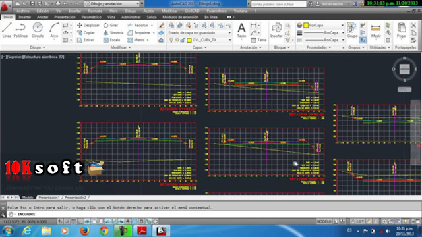
Task: Toggle group selection highlighted button in Grupos
Action: pos(363,40)
